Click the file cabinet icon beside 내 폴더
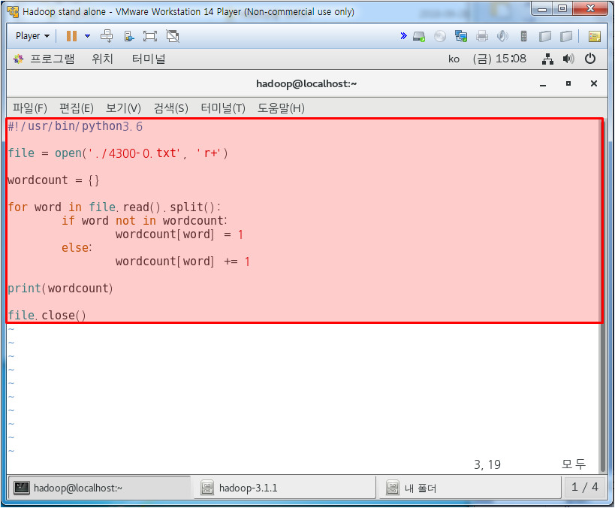The image size is (615, 508). coord(392,488)
